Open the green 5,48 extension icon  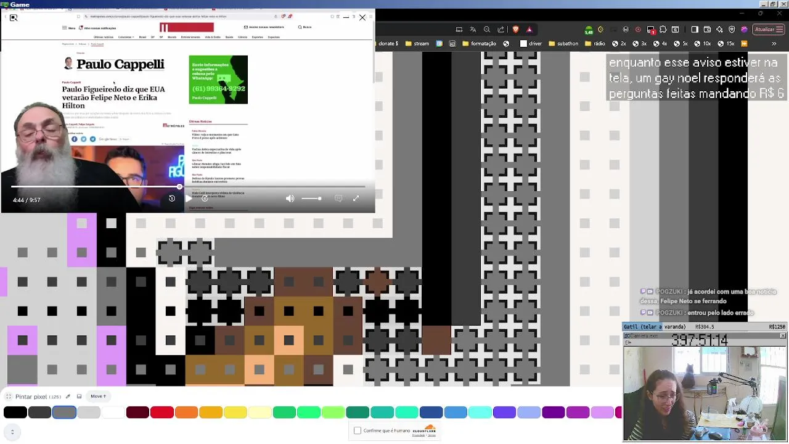589,30
